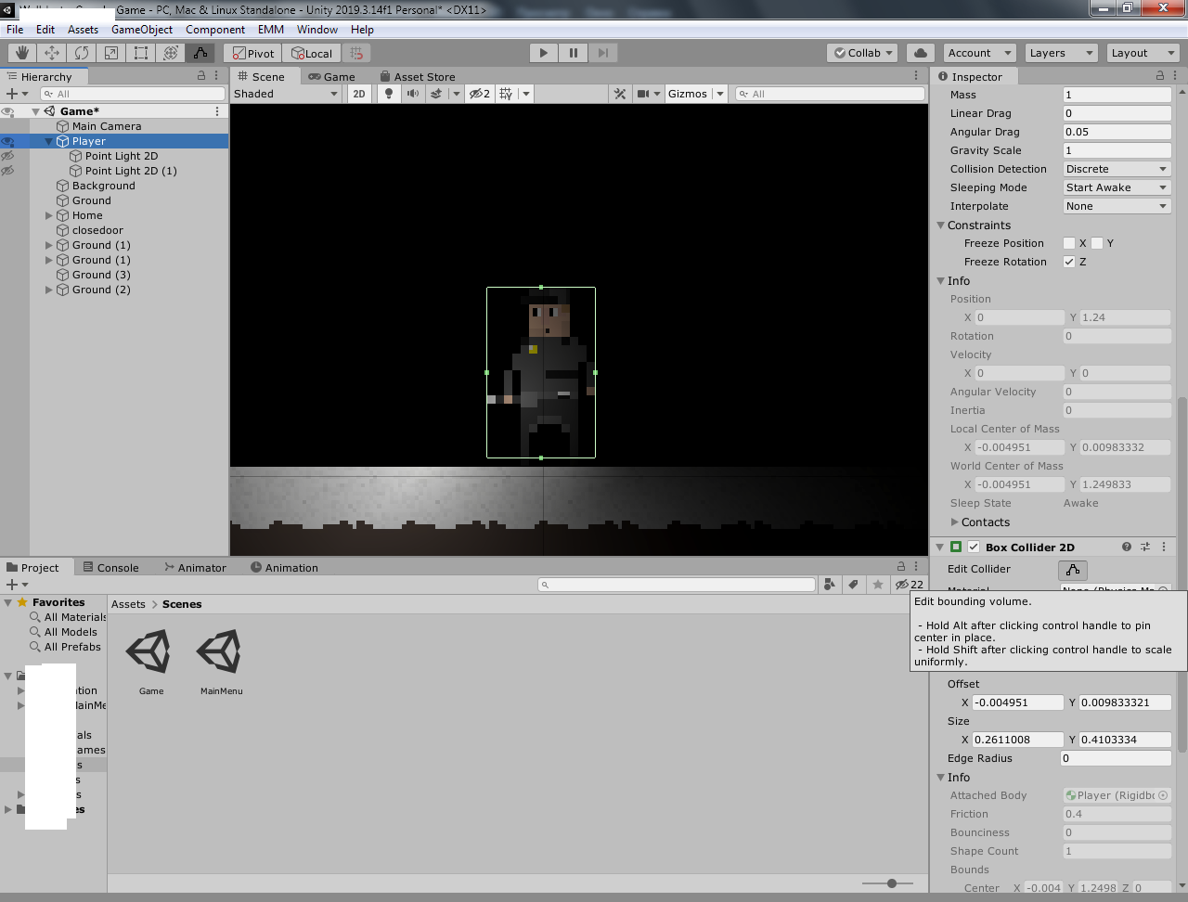Toggle grid snapping icon in toolbar

click(356, 53)
